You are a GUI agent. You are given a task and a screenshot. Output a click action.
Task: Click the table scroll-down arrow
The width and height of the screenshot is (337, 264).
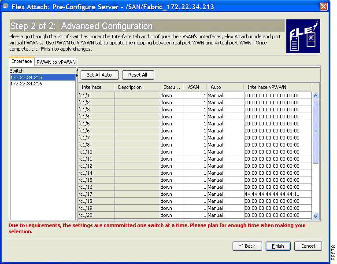coord(315,216)
